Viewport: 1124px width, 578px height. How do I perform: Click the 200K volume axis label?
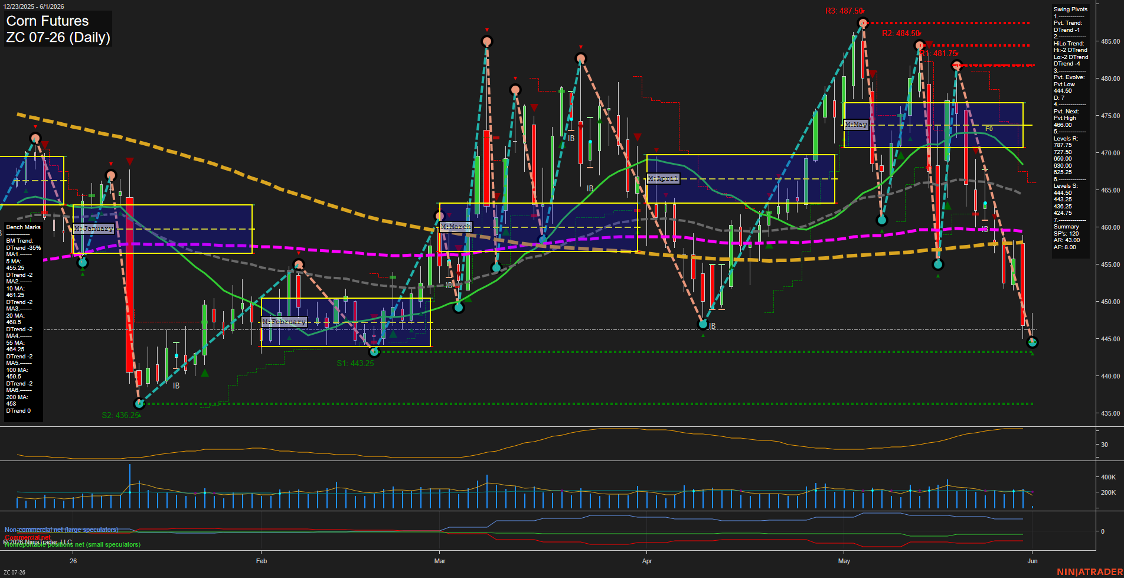click(1108, 492)
